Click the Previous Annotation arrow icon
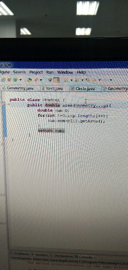Screen dimensions: 128x270 [x=76, y=80]
